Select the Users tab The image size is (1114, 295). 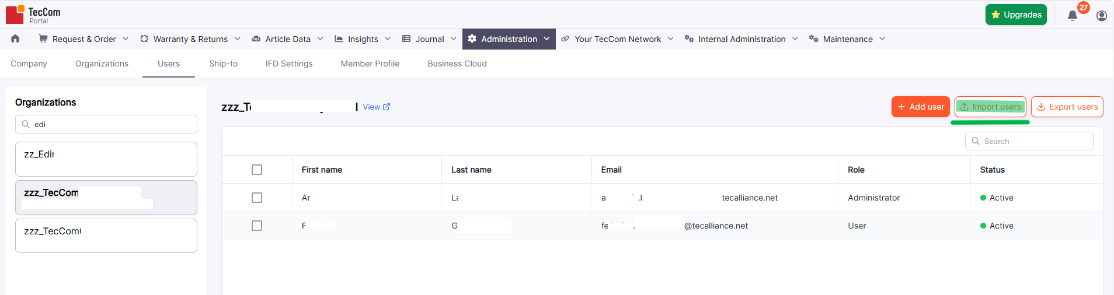[169, 64]
